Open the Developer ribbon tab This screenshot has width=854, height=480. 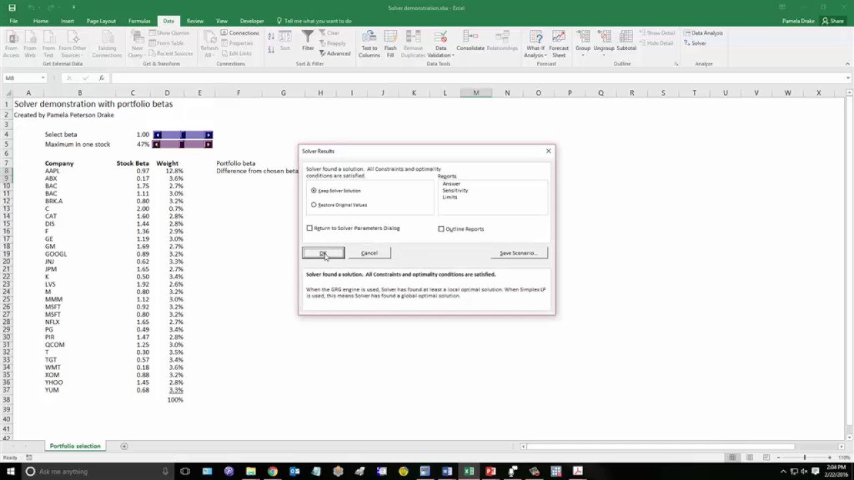pyautogui.click(x=252, y=21)
